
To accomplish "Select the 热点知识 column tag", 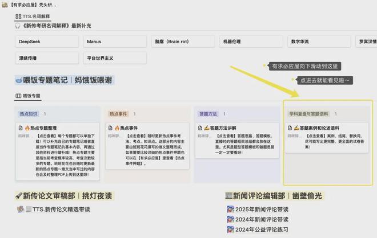I will [x=29, y=114].
